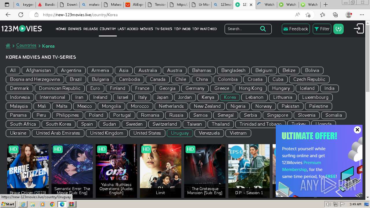
Task: Select the Afghanistan country tag
Action: click(x=38, y=70)
